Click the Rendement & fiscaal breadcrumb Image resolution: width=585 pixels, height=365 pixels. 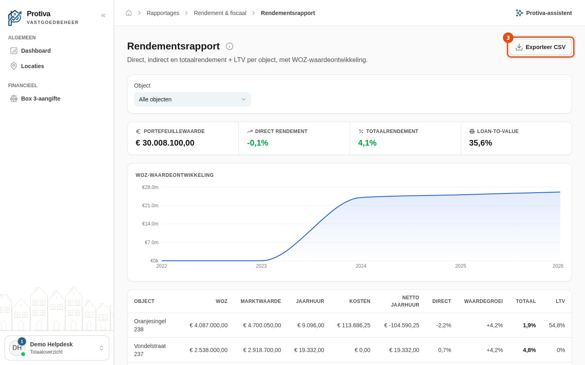pos(220,13)
